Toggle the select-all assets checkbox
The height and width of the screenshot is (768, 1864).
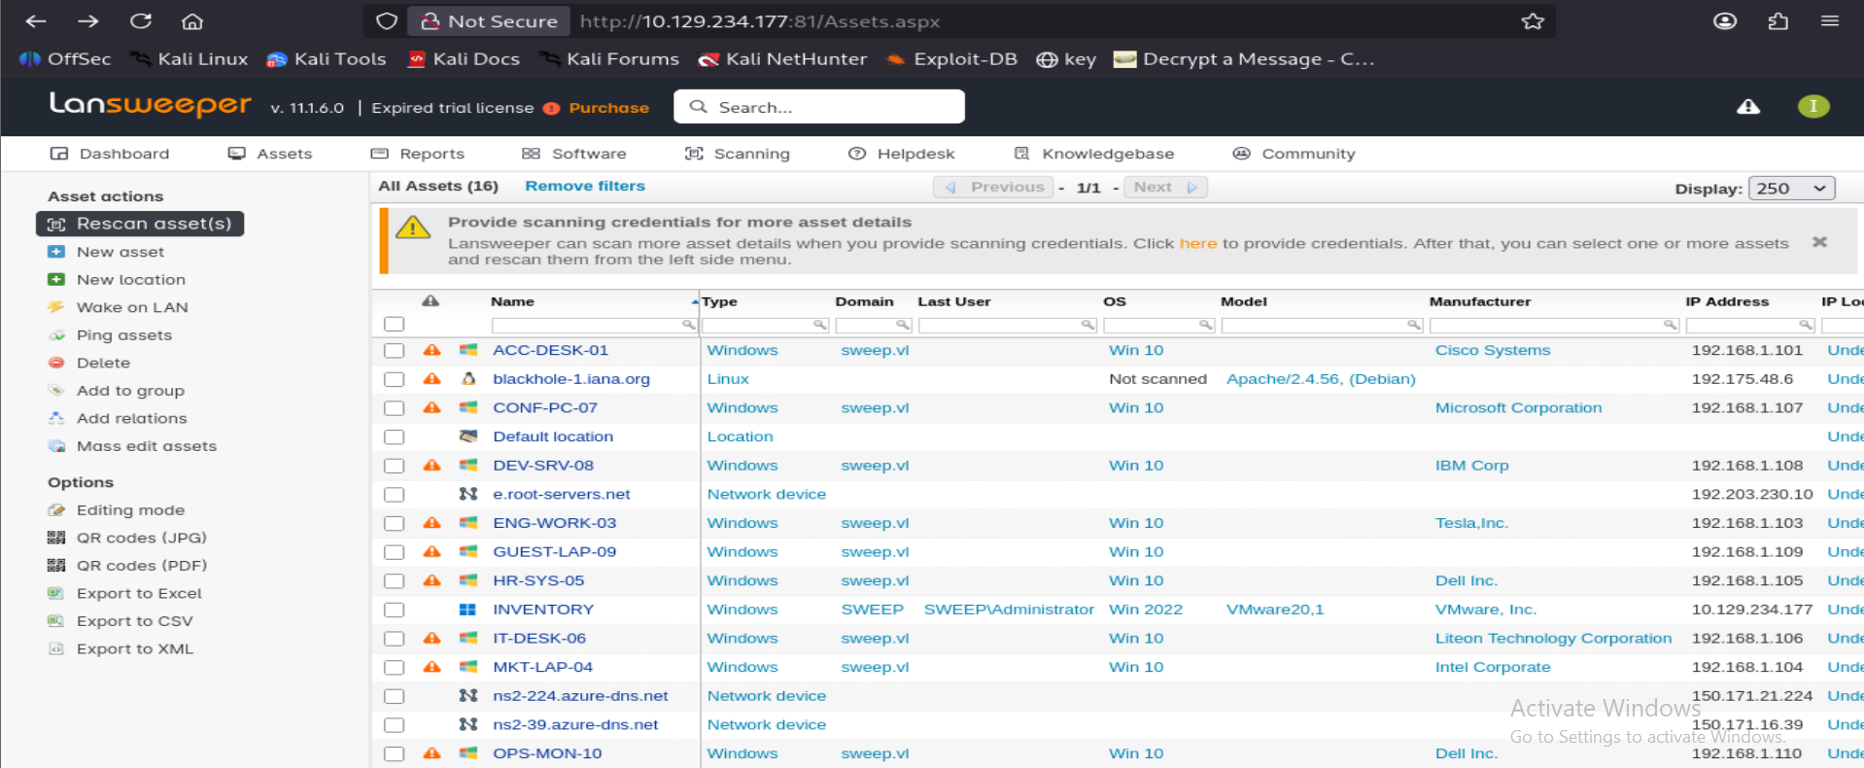(394, 324)
